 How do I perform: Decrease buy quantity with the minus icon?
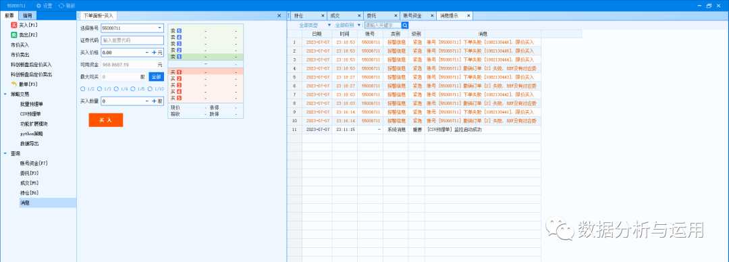147,101
